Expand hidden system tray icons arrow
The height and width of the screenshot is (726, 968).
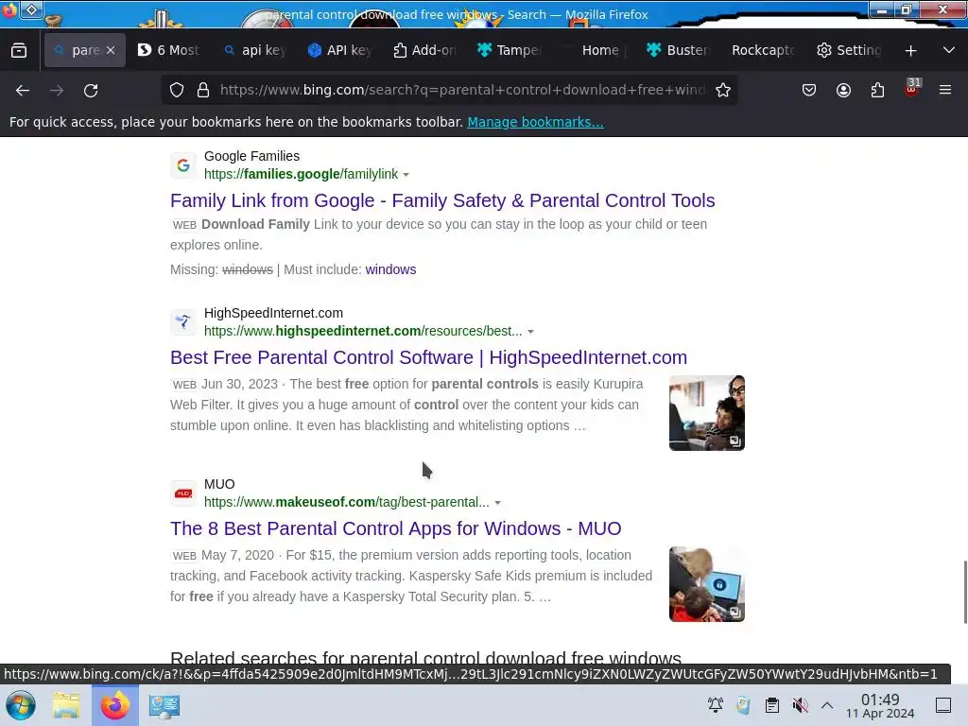pos(827,705)
